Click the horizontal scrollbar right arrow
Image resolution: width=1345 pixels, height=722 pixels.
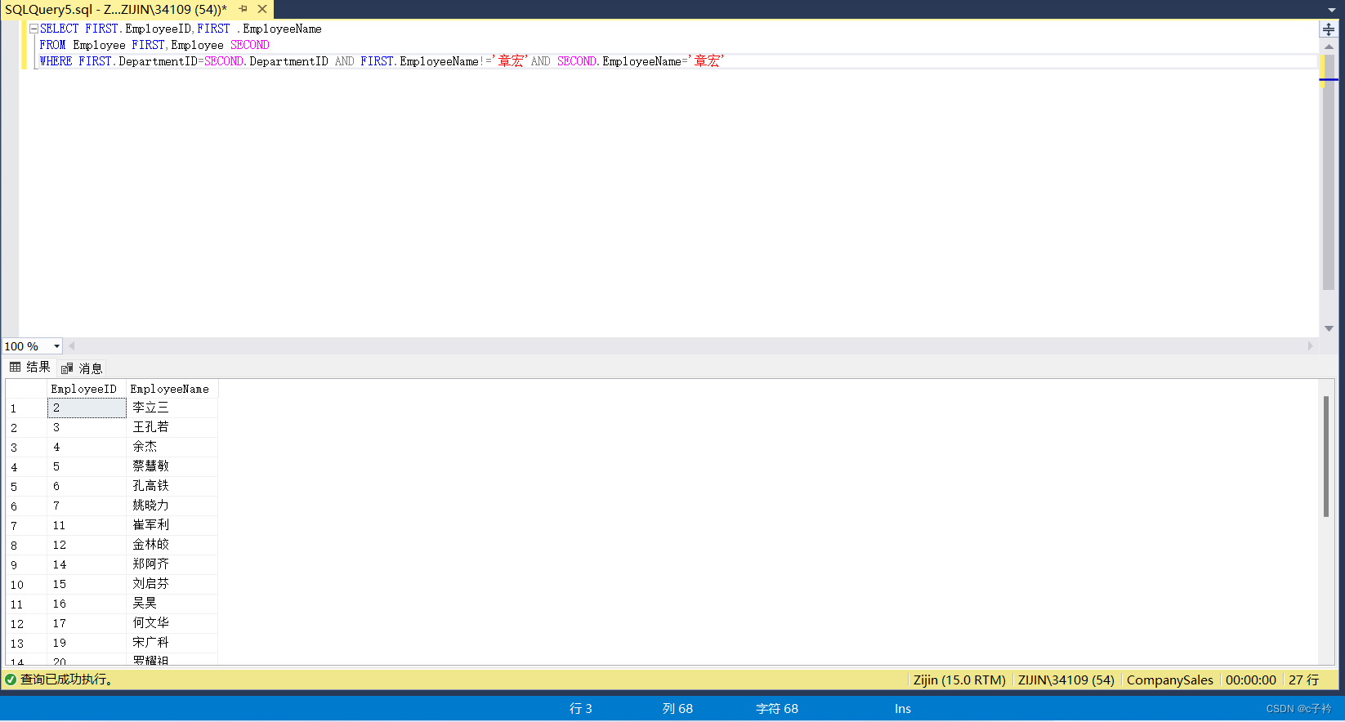1311,346
